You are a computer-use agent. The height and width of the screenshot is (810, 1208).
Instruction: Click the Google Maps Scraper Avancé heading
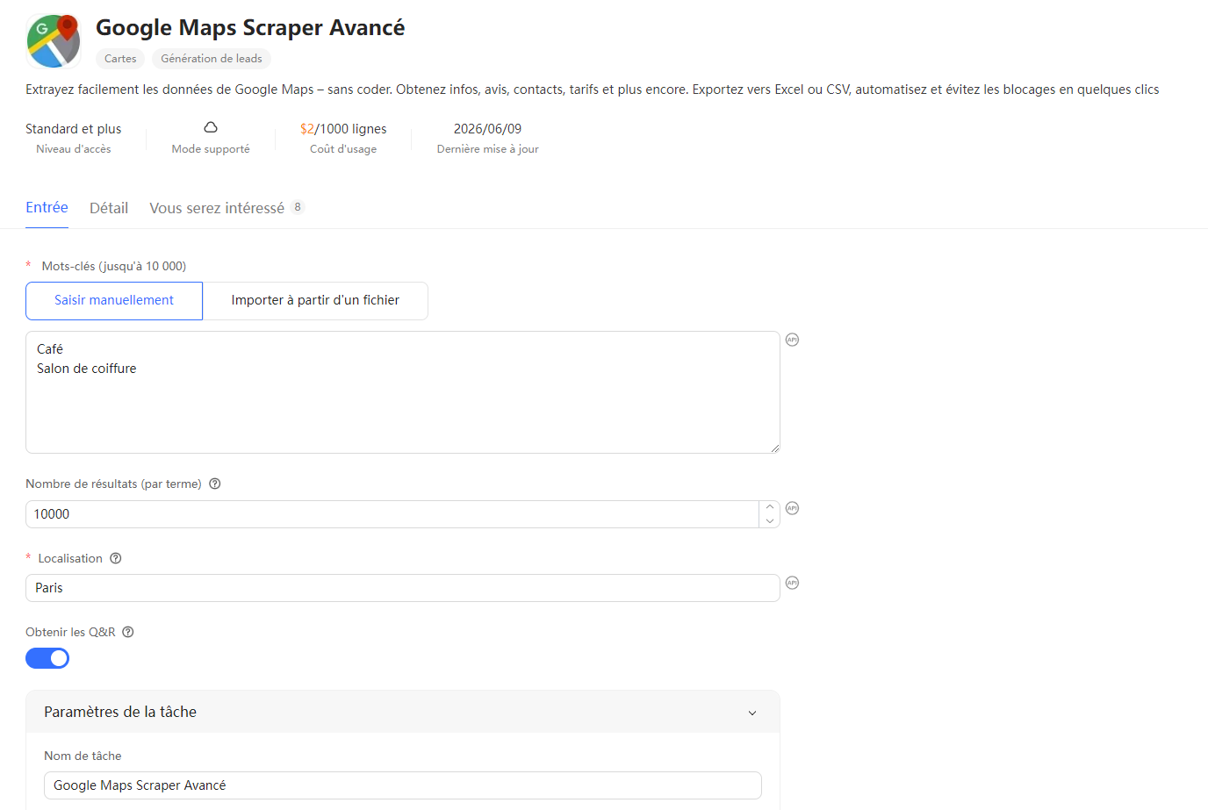pos(250,27)
